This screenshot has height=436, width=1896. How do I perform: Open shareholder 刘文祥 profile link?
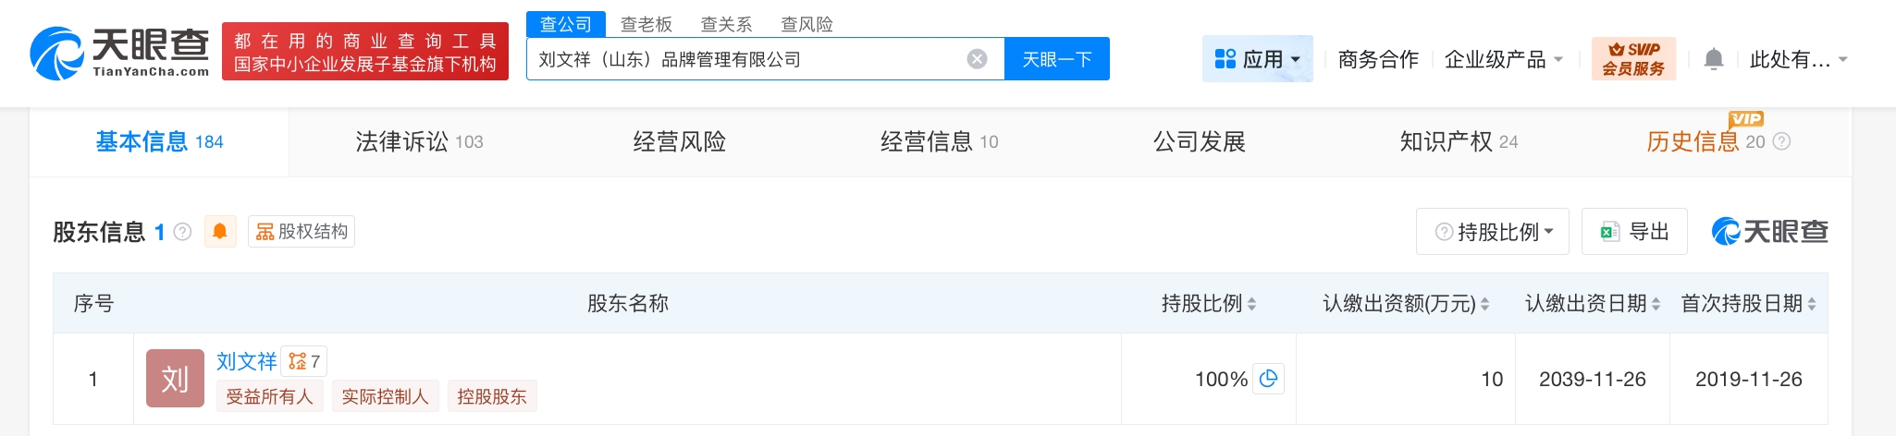(246, 361)
